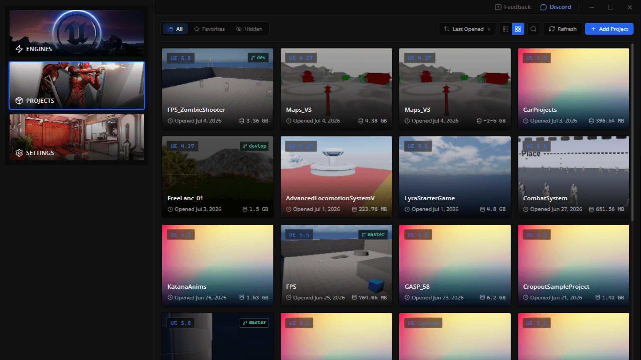Switch to the Hidden tab
641x360 pixels.
point(249,29)
